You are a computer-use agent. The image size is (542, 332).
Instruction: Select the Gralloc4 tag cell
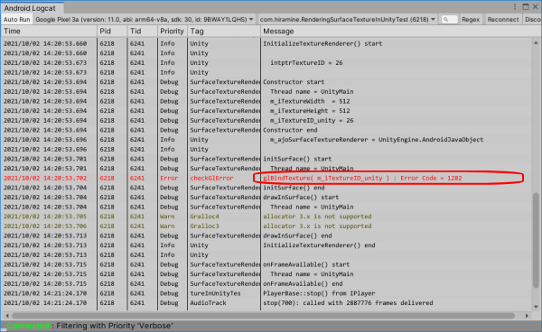click(x=204, y=217)
